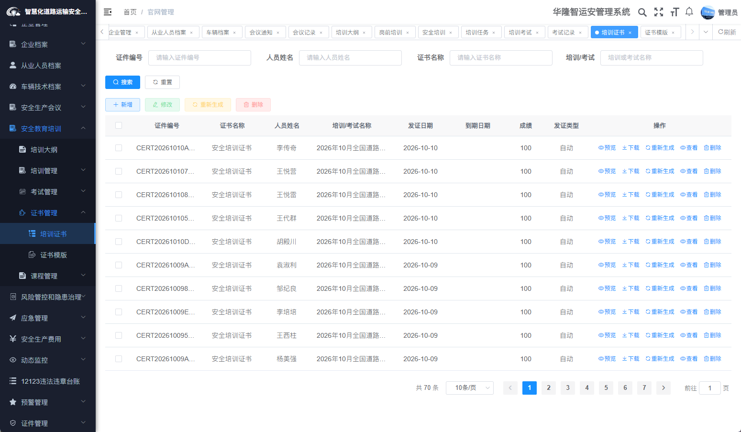Collapse the 安全教育培训 sidebar menu
This screenshot has height=432, width=741.
(x=48, y=129)
